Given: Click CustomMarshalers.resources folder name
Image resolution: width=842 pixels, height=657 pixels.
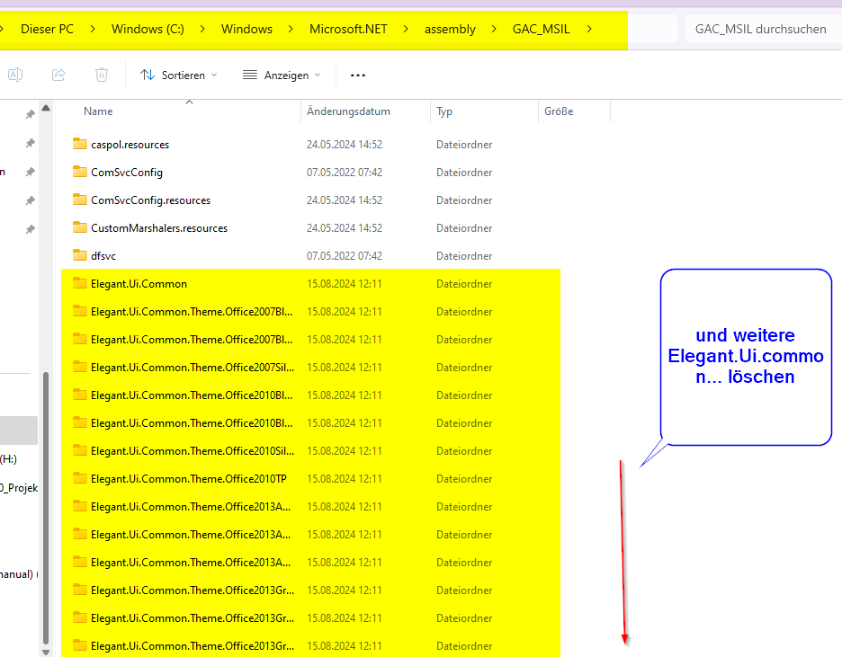Looking at the screenshot, I should [159, 228].
